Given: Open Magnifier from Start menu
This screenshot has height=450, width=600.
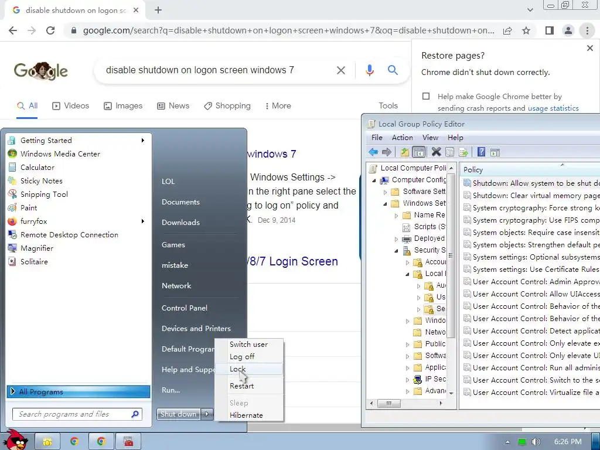Looking at the screenshot, I should pos(78,248).
